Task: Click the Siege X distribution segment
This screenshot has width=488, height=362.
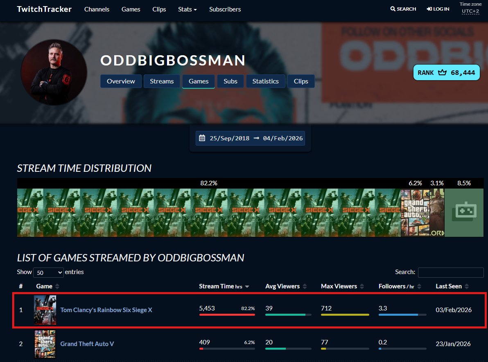Action: tap(209, 213)
